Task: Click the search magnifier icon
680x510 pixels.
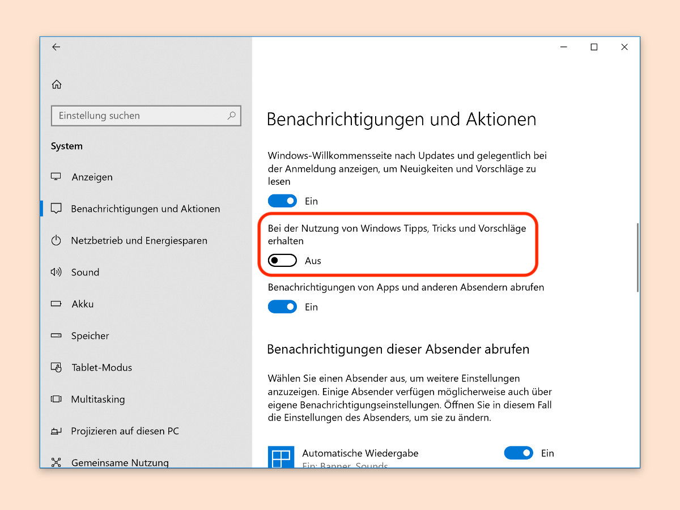Action: click(x=231, y=116)
